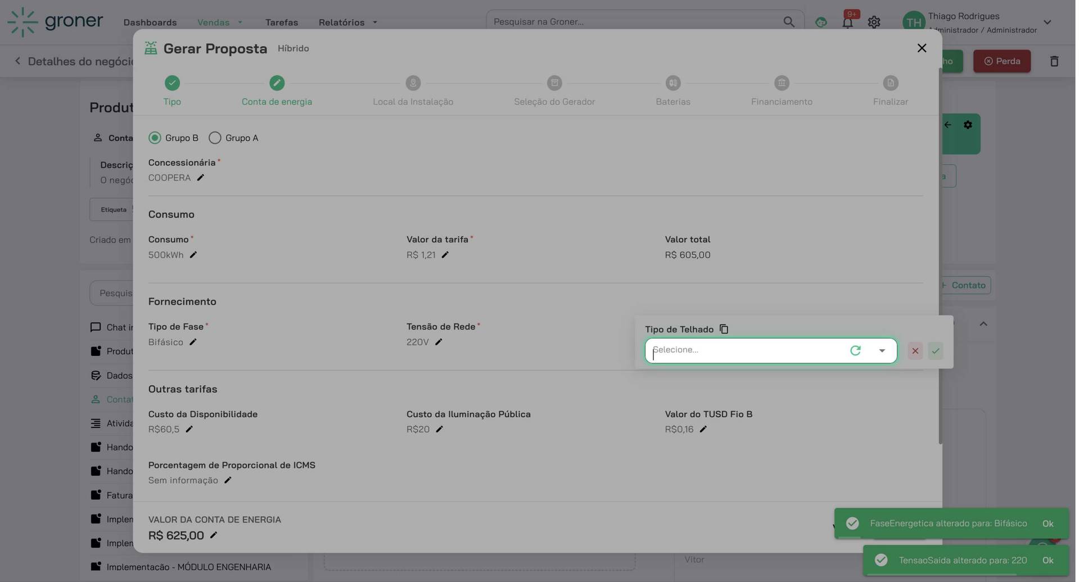Edit Tensão de Rede pencil icon
This screenshot has height=582, width=1079.
point(439,342)
